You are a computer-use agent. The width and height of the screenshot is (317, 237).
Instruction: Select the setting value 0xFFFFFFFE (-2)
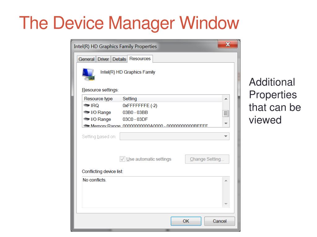pyautogui.click(x=140, y=106)
